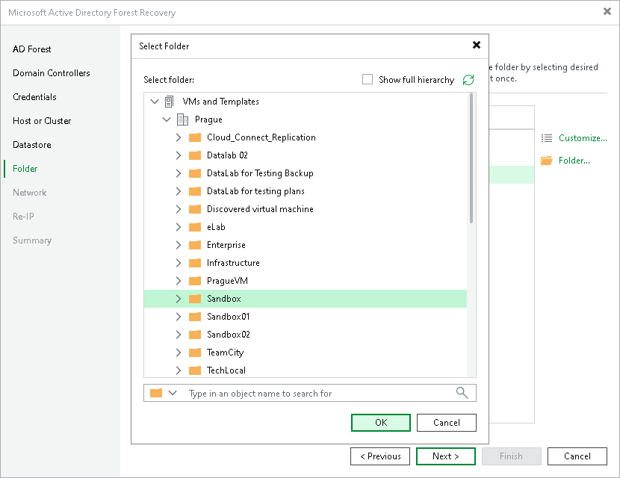620x478 pixels.
Task: Click the Customize list icon
Action: click(547, 138)
